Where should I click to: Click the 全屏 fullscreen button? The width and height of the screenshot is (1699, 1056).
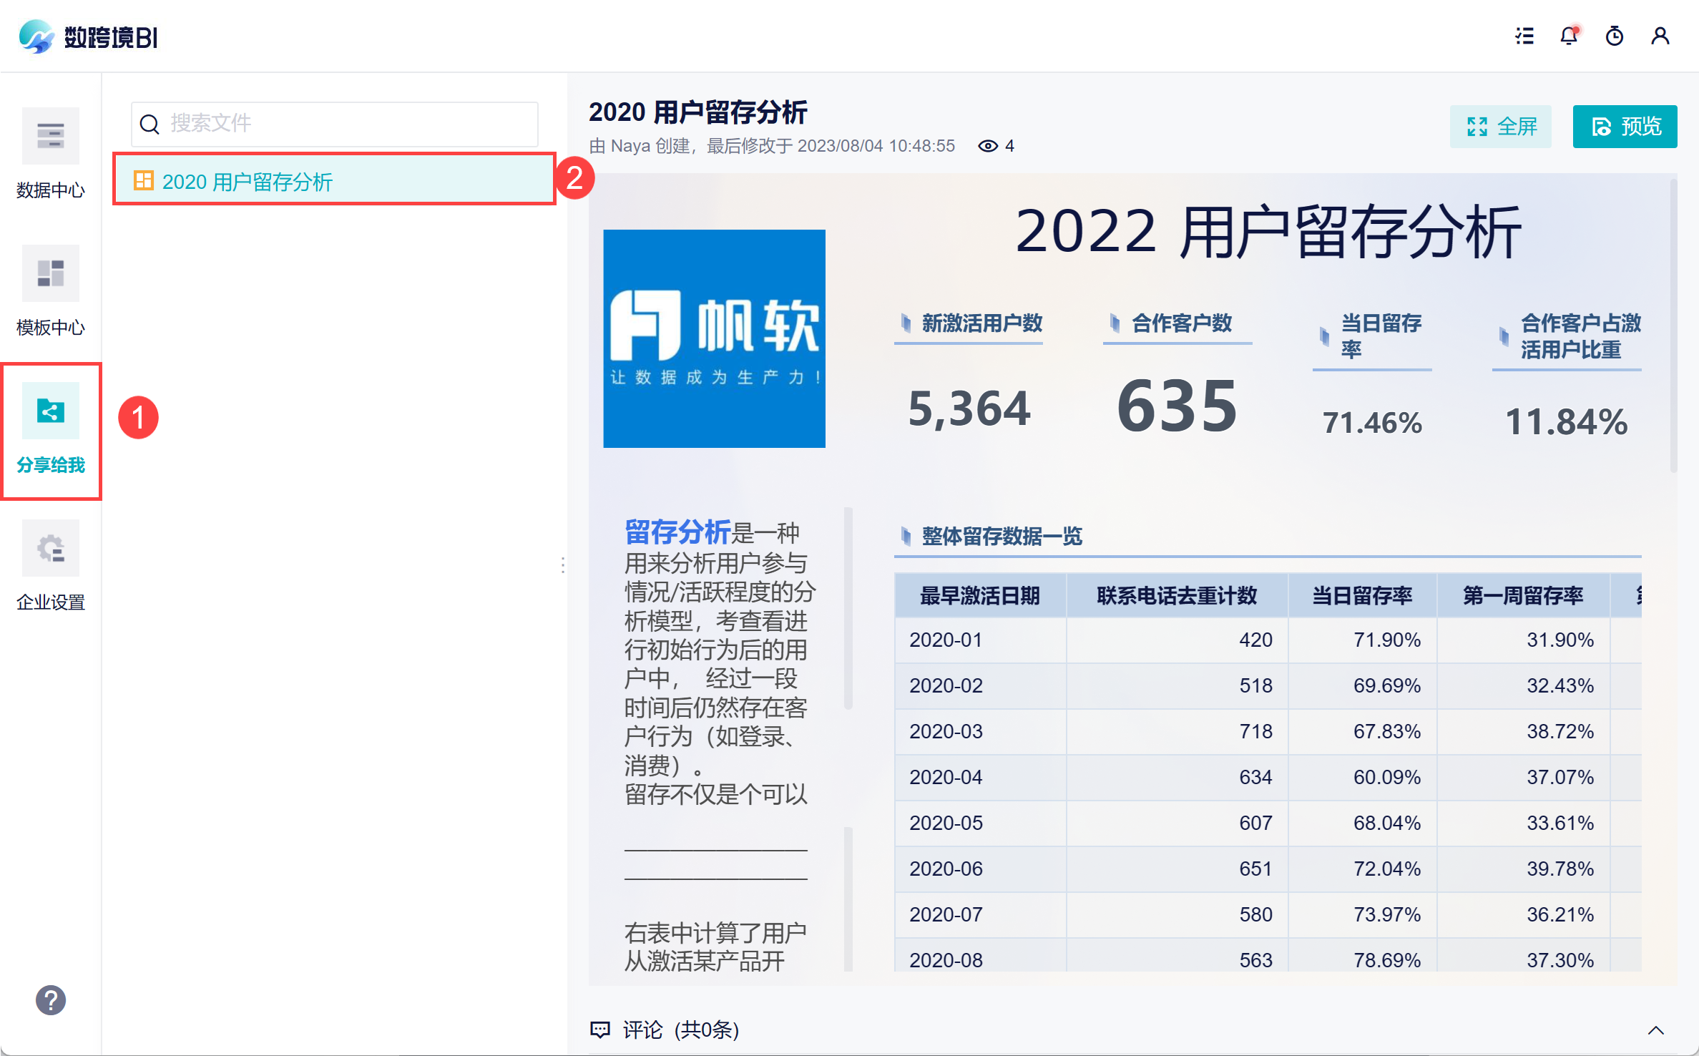(x=1500, y=127)
